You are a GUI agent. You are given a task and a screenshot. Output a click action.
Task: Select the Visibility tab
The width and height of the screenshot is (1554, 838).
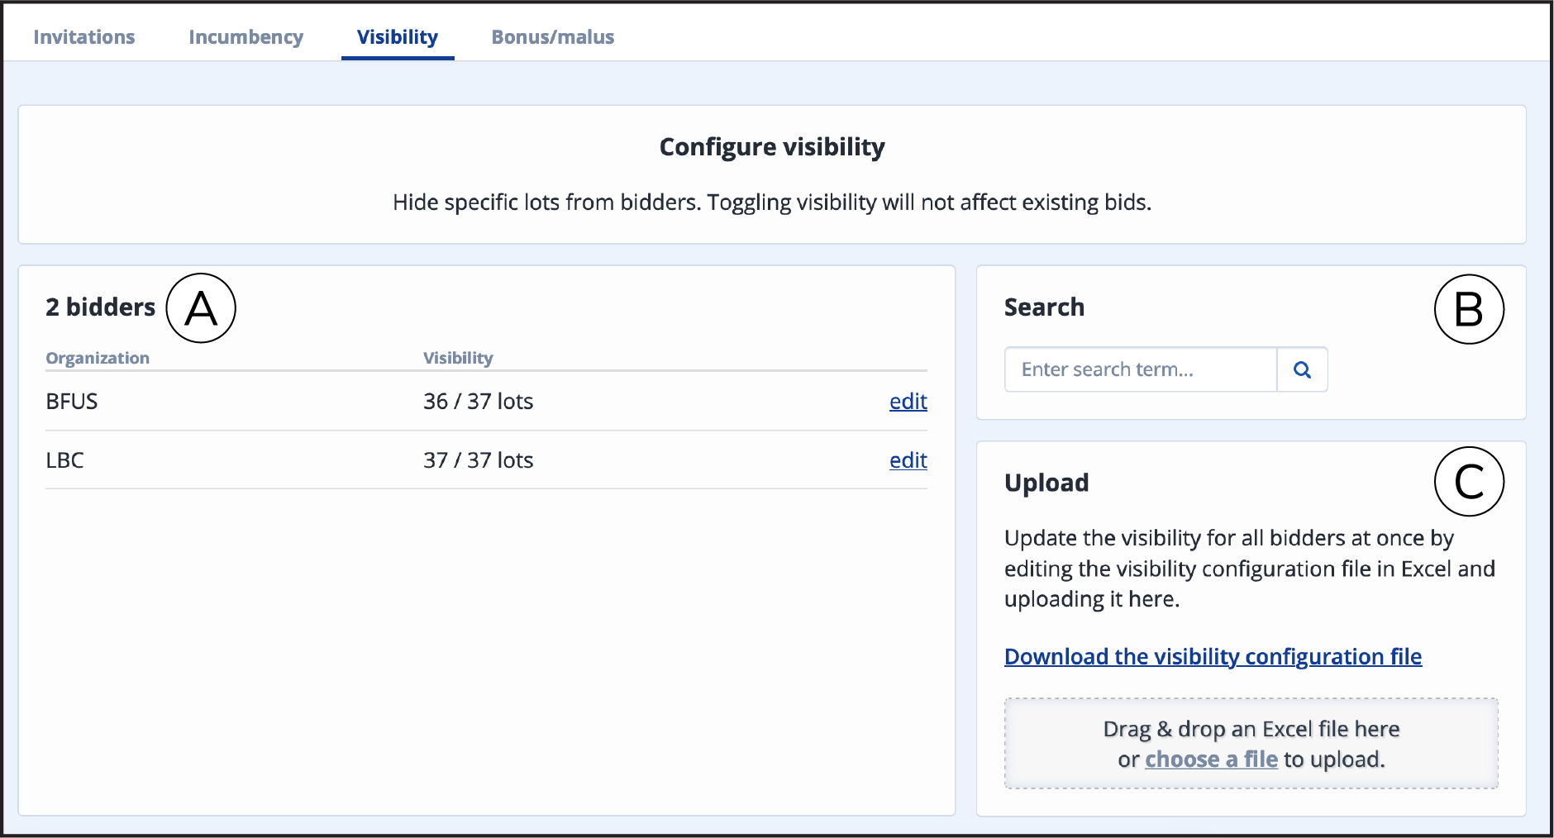[398, 37]
